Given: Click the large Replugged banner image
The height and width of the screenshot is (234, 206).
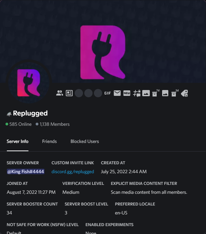Looking at the screenshot, I should 103,52.
